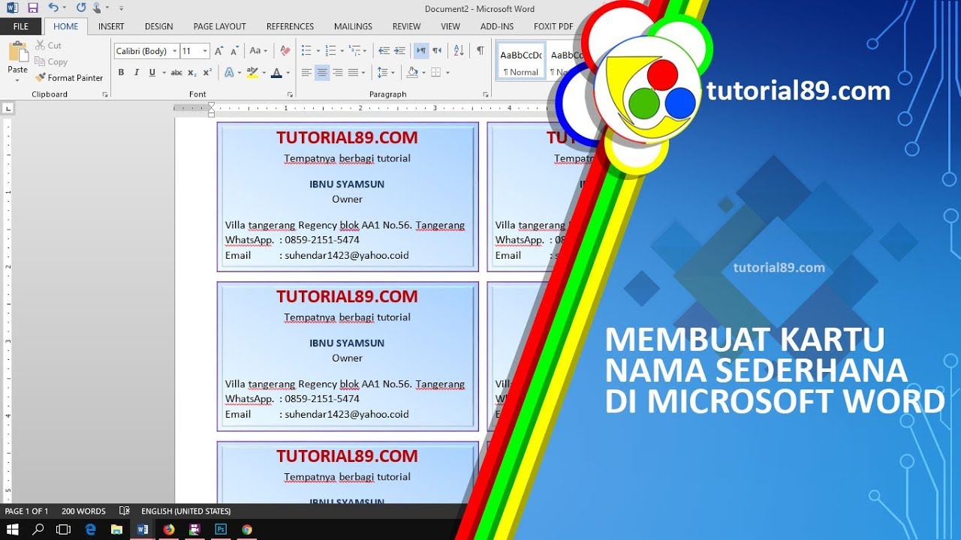Apply yellow text highlight color
The width and height of the screenshot is (961, 540).
[x=252, y=73]
